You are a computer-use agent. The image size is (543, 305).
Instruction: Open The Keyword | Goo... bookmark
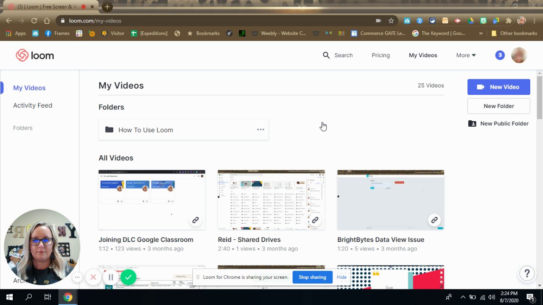(439, 33)
